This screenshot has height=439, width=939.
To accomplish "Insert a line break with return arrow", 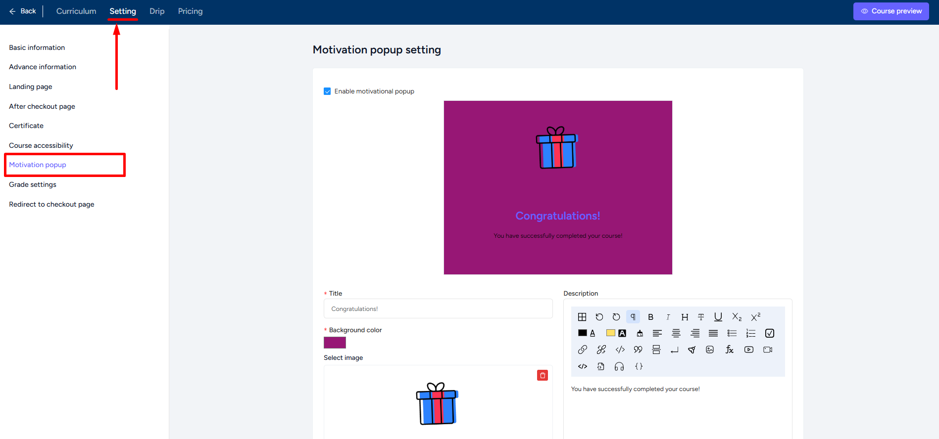I will [674, 350].
